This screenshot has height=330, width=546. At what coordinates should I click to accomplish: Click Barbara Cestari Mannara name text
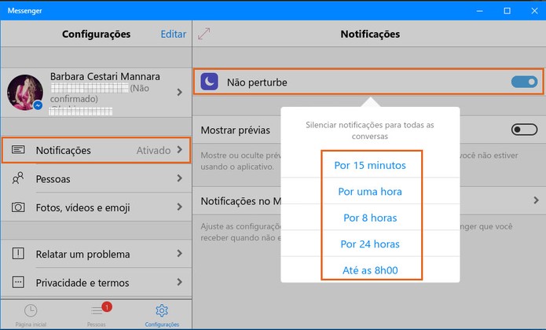click(x=105, y=76)
